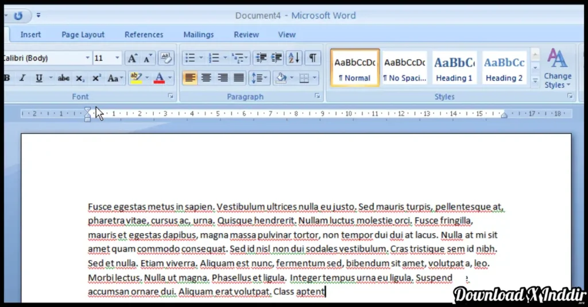The height and width of the screenshot is (307, 588).
Task: Click the Grow Font button
Action: coord(132,58)
